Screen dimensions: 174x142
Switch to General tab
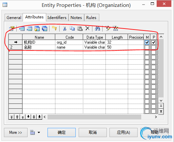click(14, 17)
